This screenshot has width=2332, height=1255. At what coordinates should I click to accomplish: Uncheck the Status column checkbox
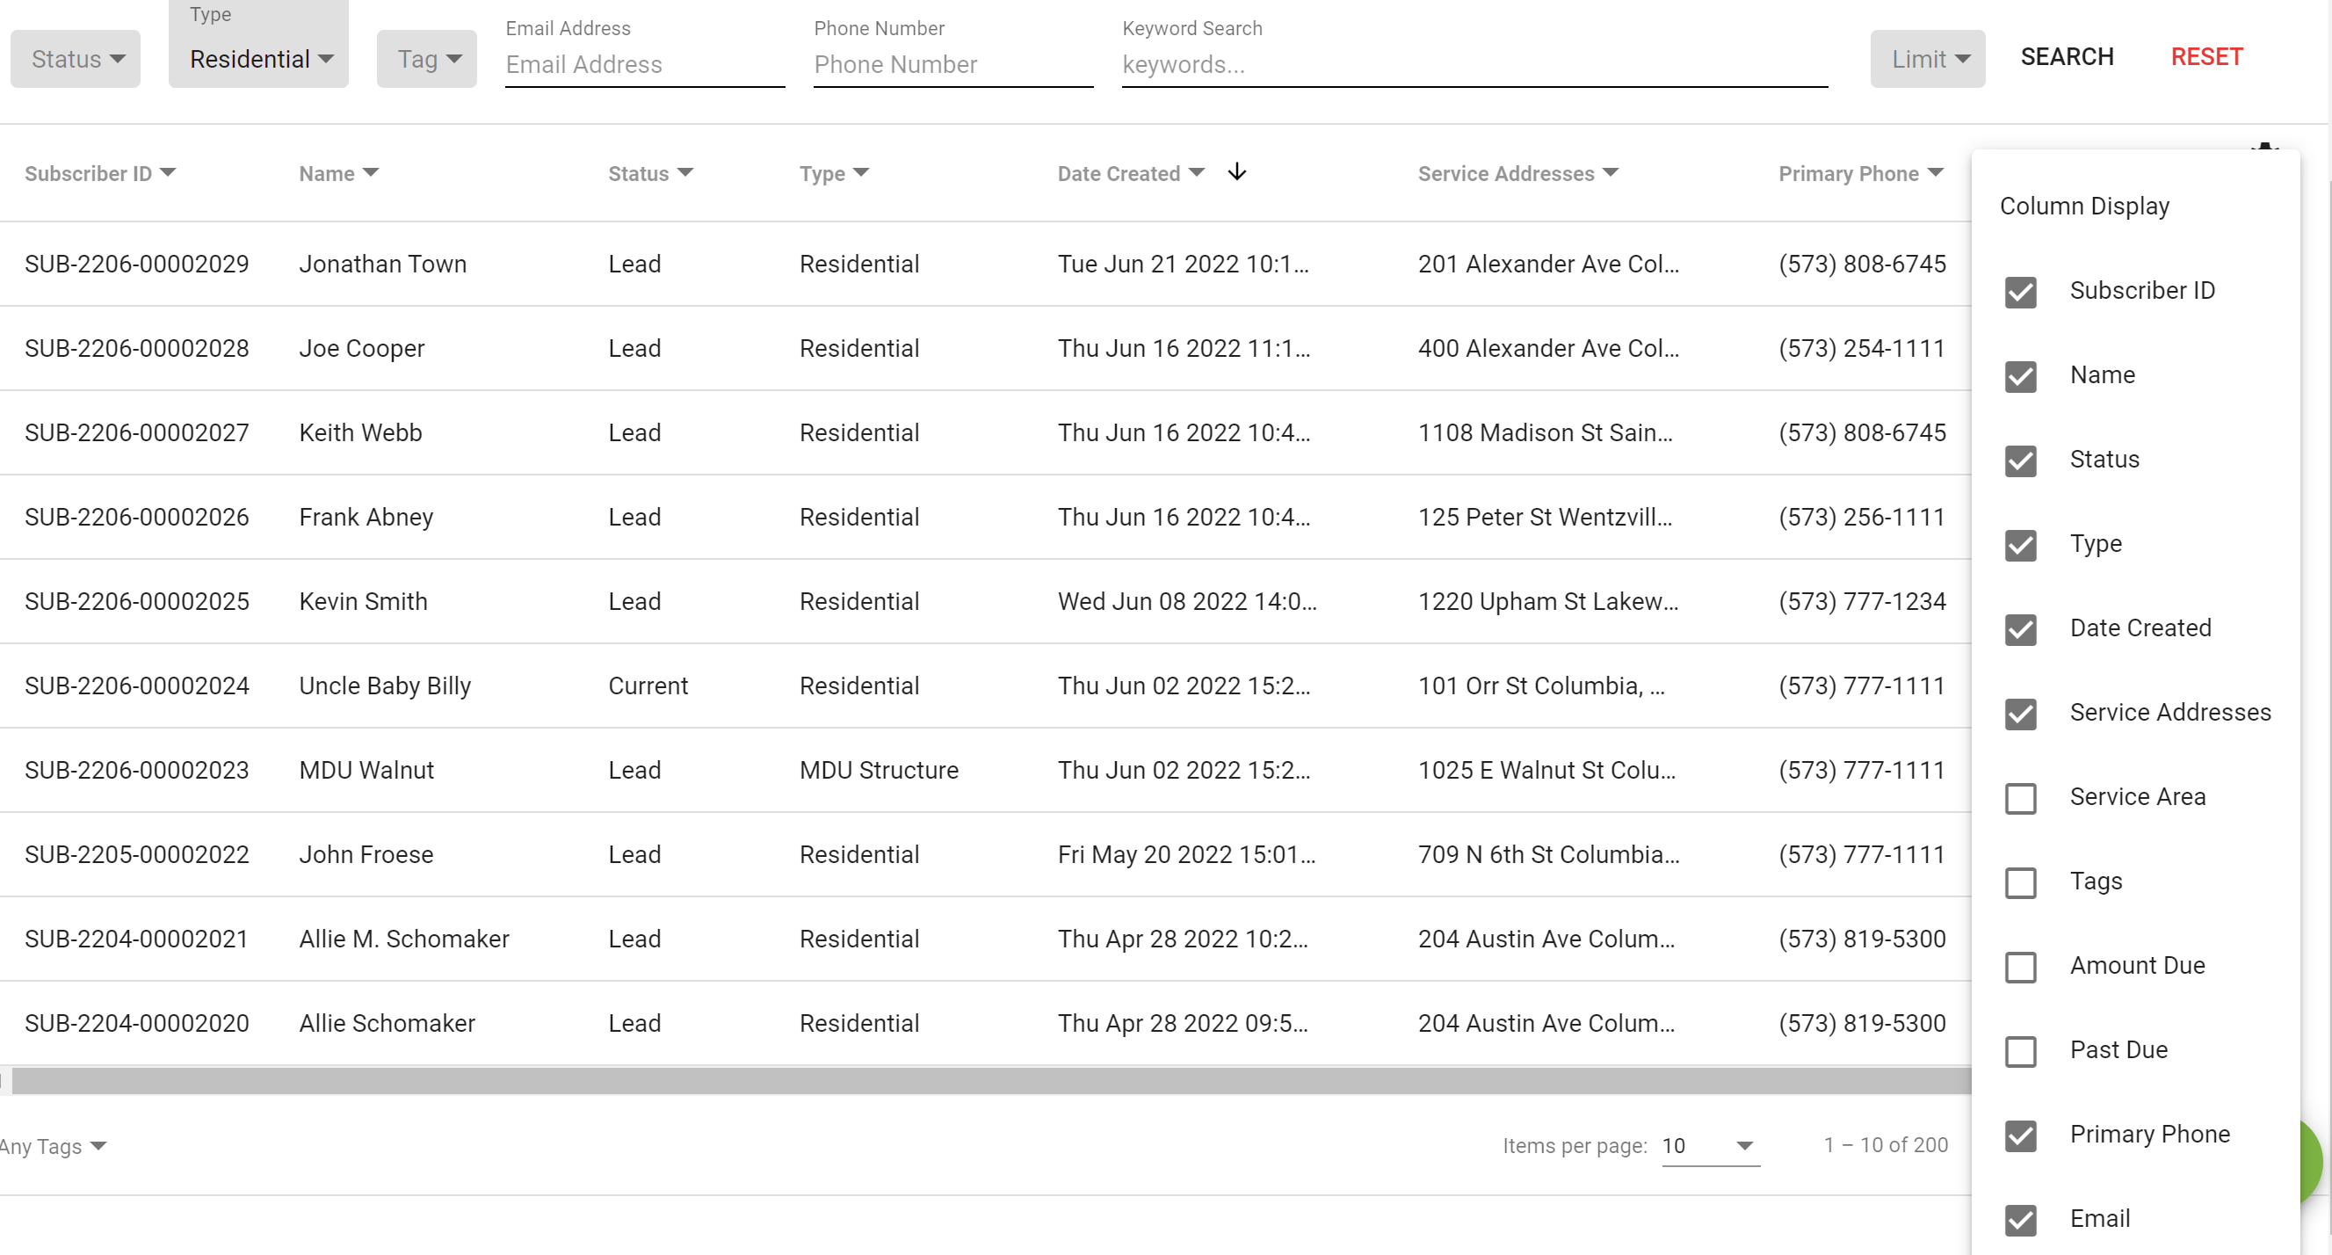coord(2021,460)
